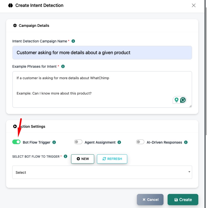Screen dimensions: 207x208
Task: Click the NEW bot flow button
Action: [83, 159]
